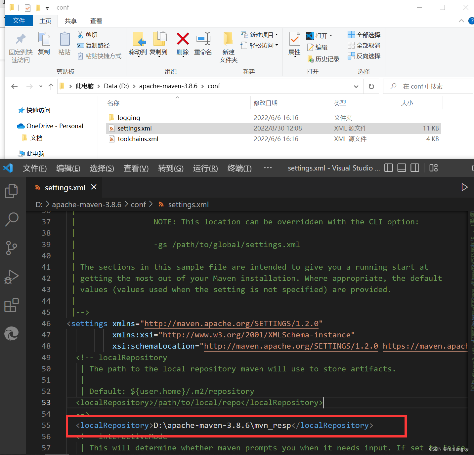The height and width of the screenshot is (455, 474).
Task: Toggle primary sidebar layout icon
Action: (x=389, y=168)
